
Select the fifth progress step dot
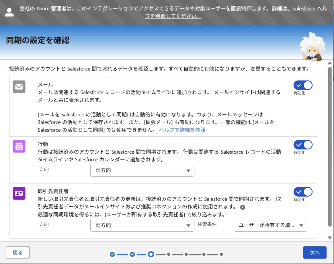186,254
